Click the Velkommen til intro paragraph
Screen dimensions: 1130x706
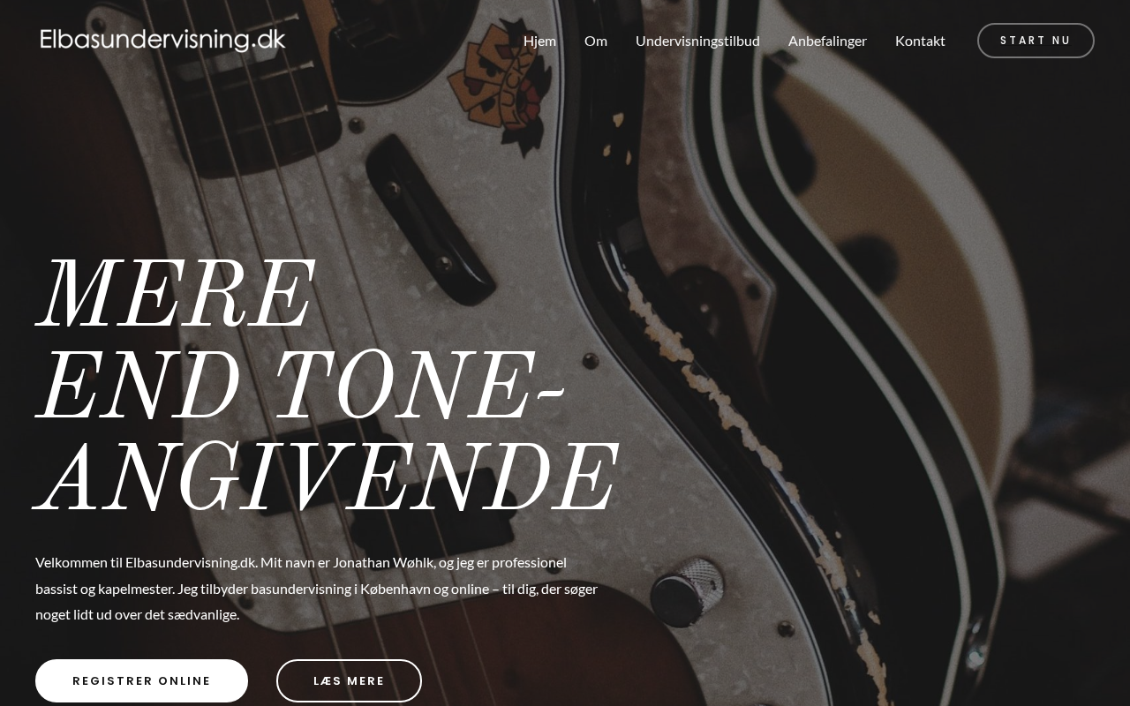point(316,588)
